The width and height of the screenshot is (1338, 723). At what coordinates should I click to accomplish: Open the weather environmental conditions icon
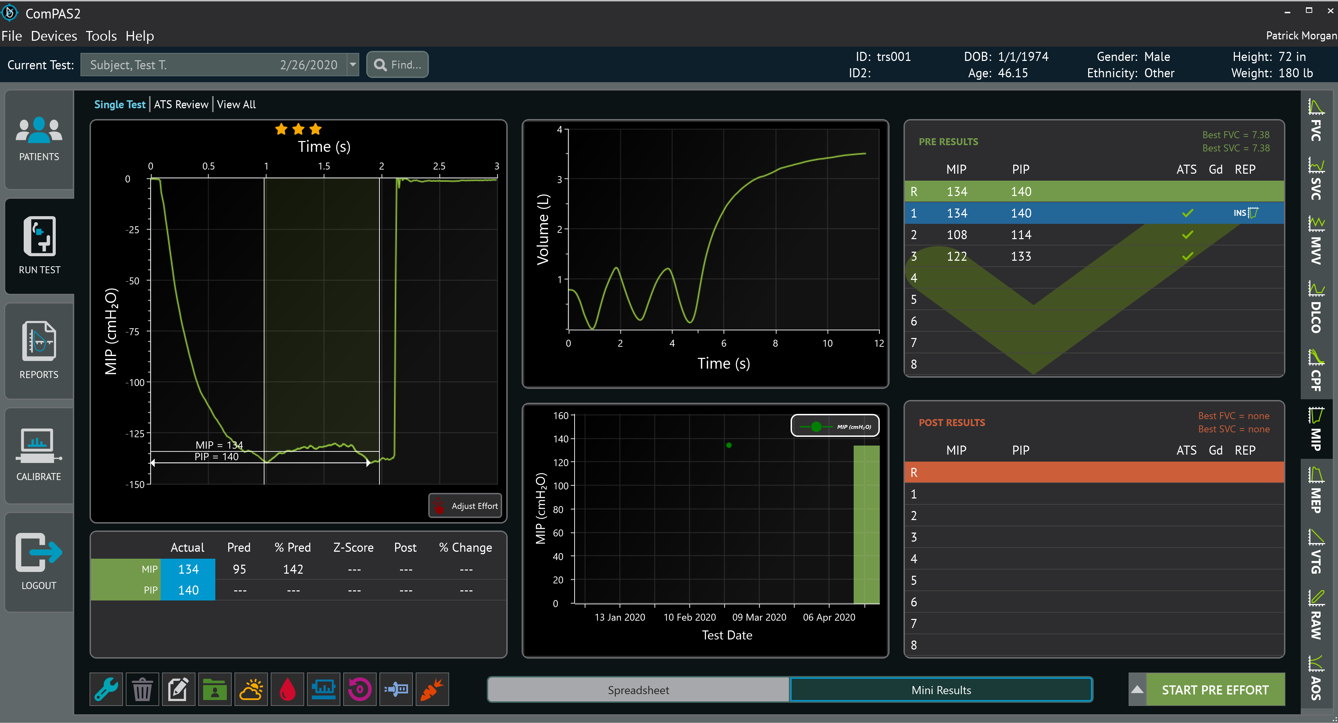(251, 689)
